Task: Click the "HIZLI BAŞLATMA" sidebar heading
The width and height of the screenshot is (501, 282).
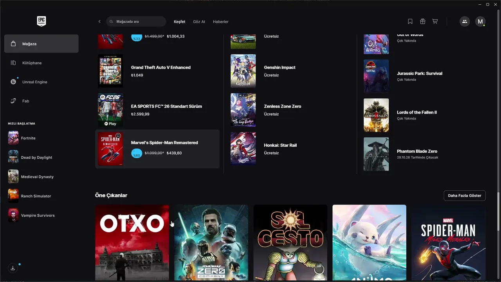Action: click(x=22, y=124)
